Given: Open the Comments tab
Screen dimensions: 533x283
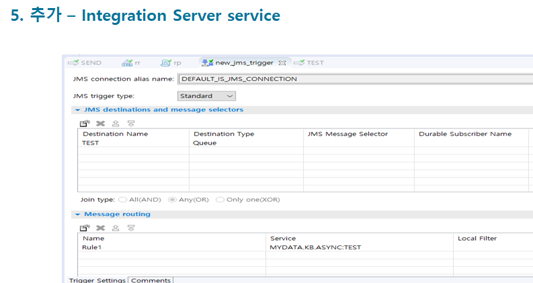Looking at the screenshot, I should [x=151, y=280].
